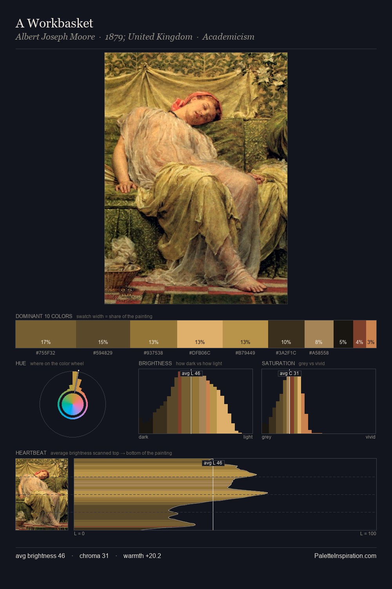The image size is (392, 589).
Task: Click '1879; United Kingdom' text
Action: (149, 37)
